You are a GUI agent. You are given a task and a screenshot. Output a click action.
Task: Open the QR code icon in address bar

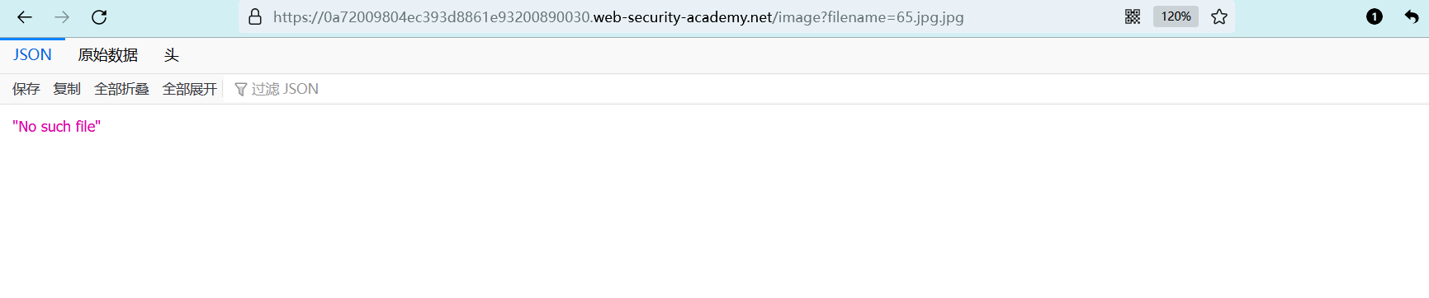coord(1133,17)
